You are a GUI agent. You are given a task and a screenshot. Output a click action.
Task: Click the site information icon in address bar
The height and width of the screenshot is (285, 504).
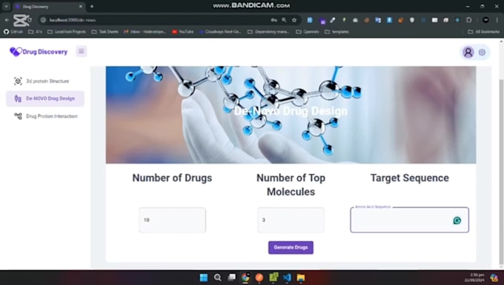click(x=43, y=20)
